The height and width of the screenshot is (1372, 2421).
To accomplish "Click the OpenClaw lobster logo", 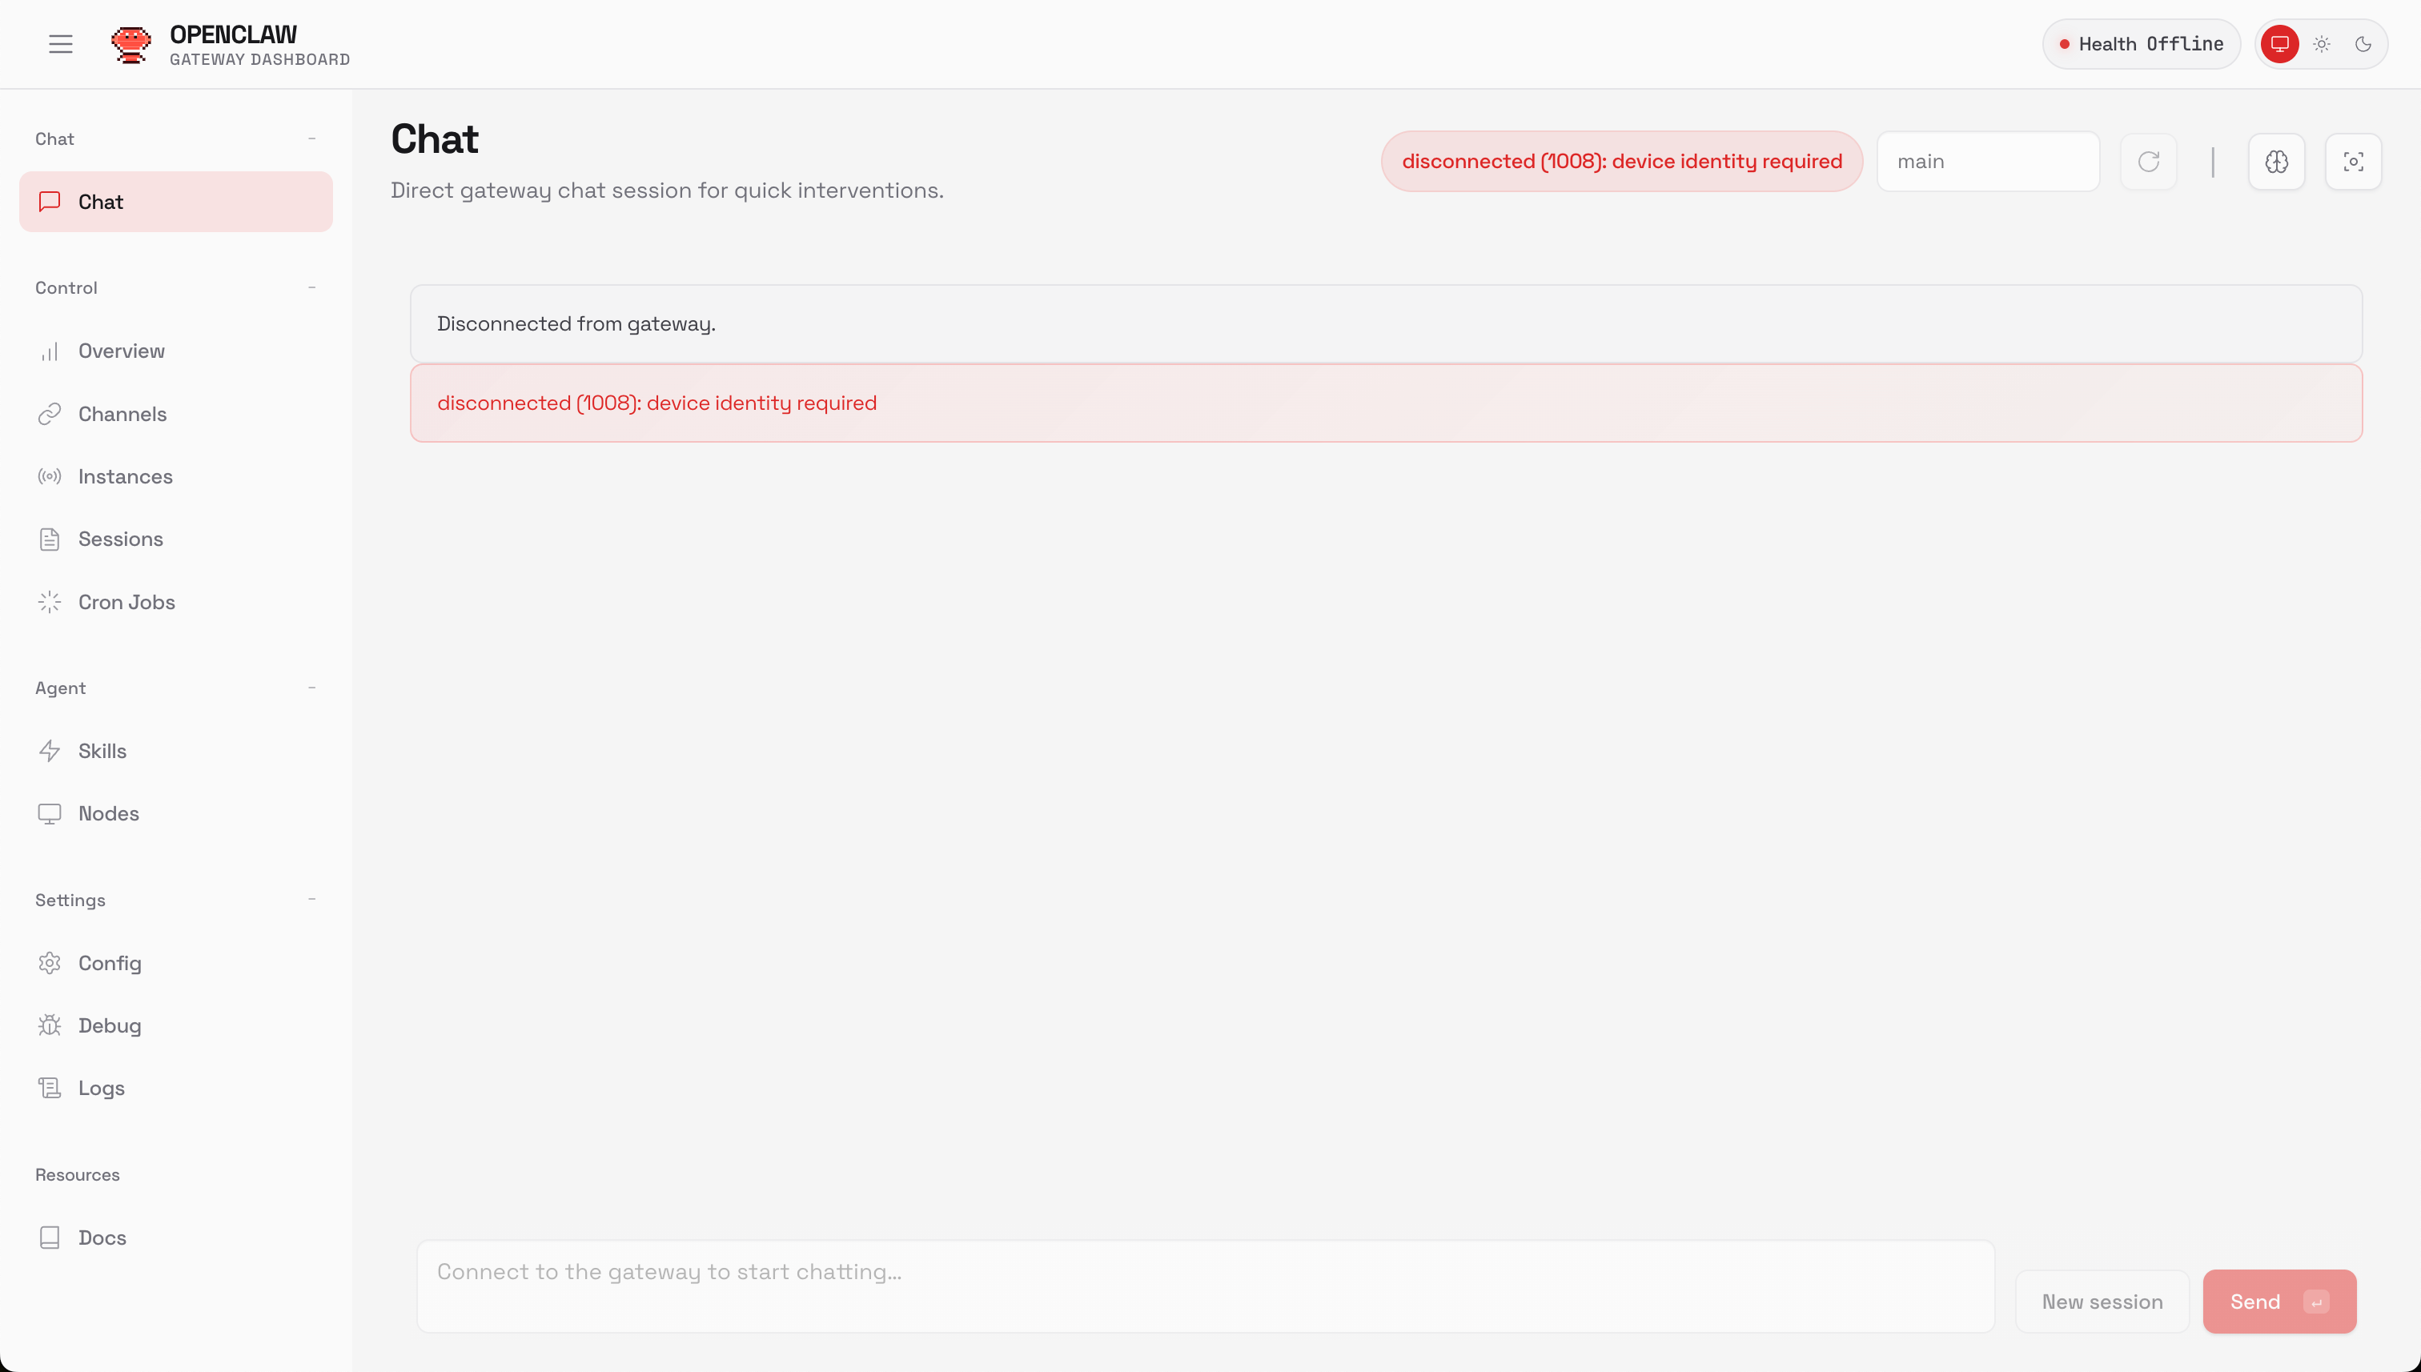I will [x=130, y=44].
